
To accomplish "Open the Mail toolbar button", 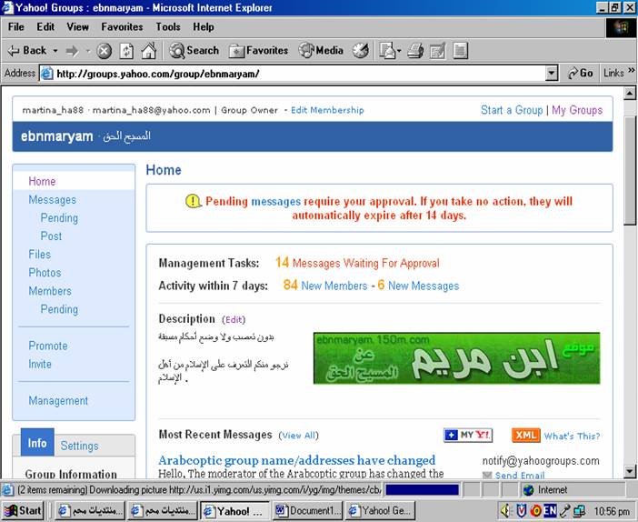I will pos(387,51).
